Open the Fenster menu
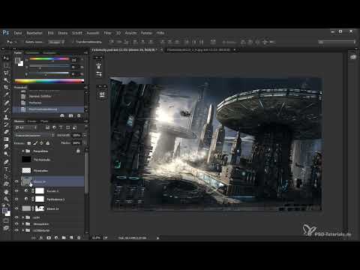 146,33
